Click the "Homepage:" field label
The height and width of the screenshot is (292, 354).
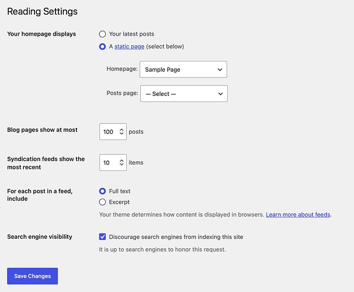[122, 69]
